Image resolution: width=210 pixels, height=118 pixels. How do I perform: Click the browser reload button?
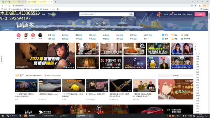pos(9,6)
